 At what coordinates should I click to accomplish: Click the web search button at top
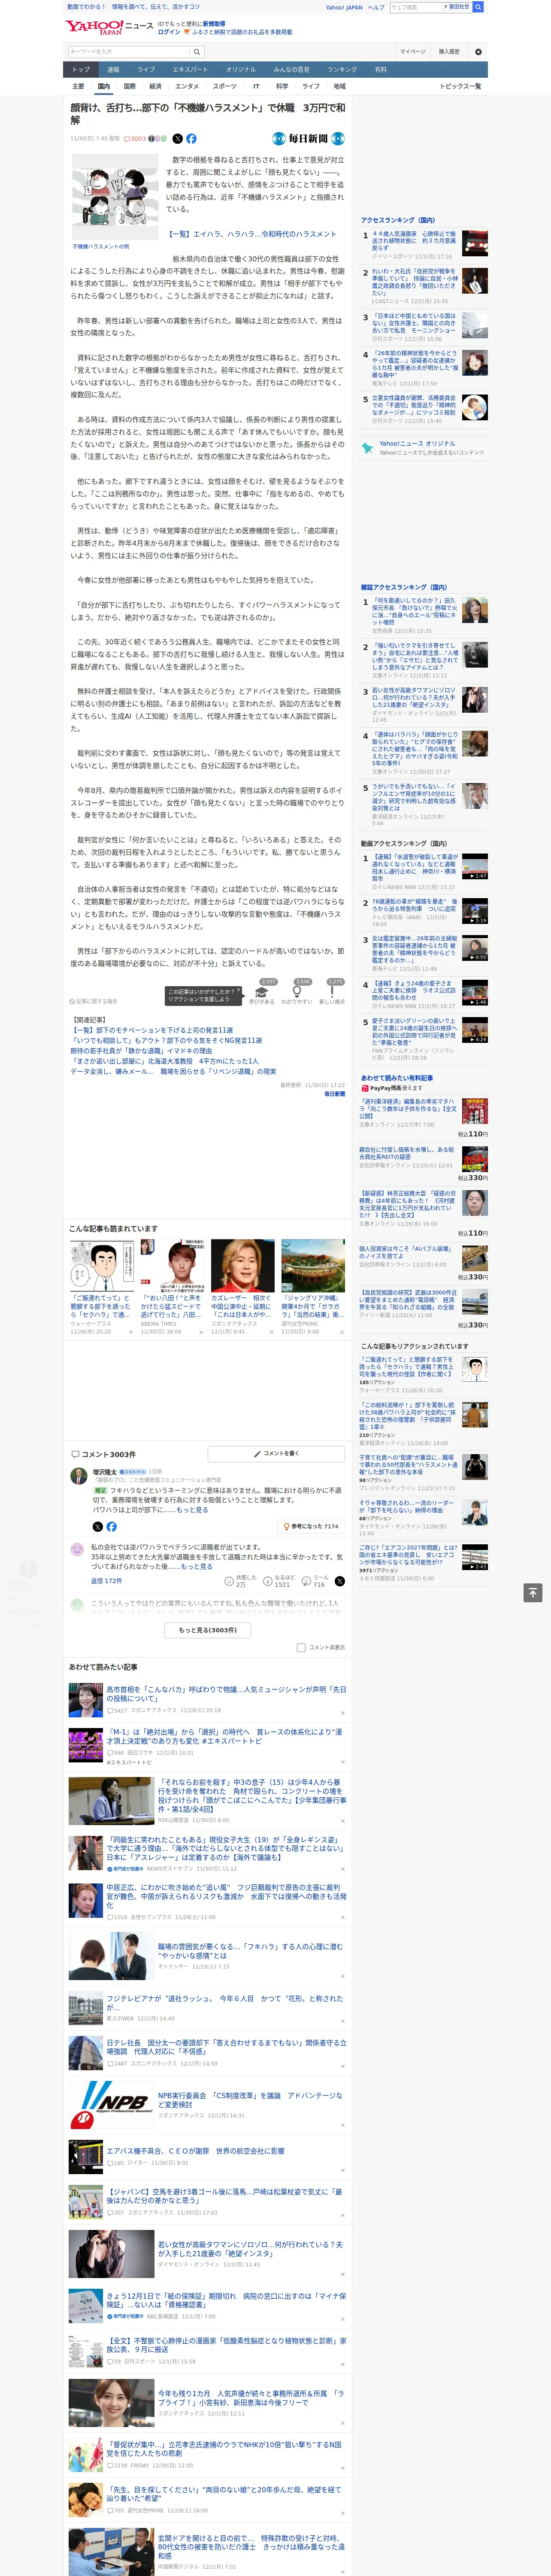pos(478,7)
